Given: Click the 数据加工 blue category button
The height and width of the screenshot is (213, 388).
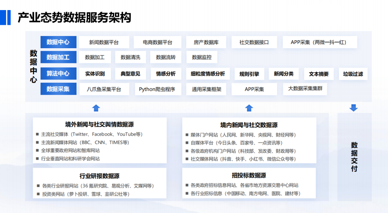Looking at the screenshot, I should (x=59, y=57).
